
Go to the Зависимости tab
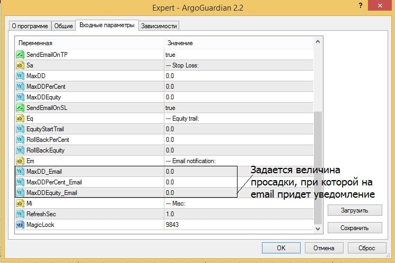tap(159, 26)
